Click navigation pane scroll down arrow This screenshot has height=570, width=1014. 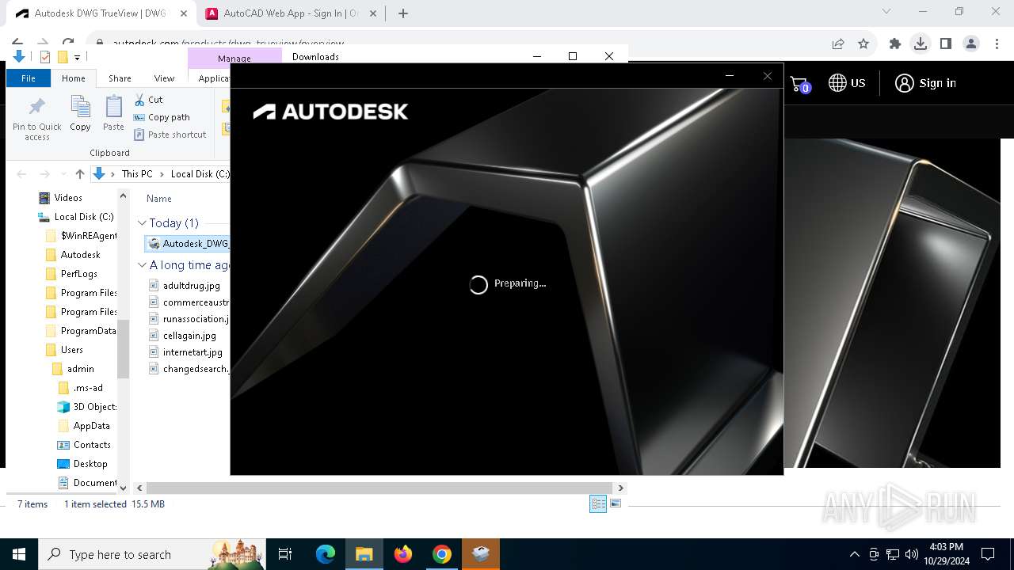pyautogui.click(x=123, y=488)
